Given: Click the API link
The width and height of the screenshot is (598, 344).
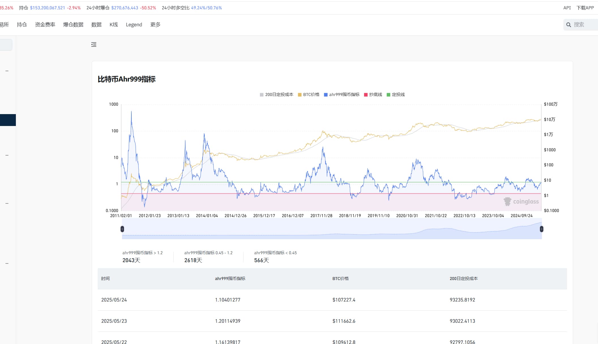Looking at the screenshot, I should (567, 8).
